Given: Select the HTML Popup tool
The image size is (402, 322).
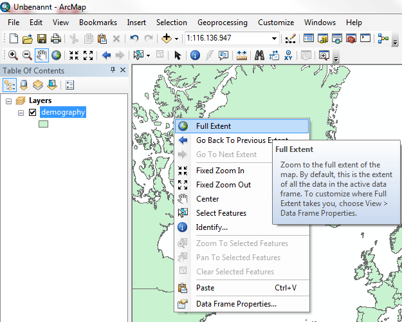Looking at the screenshot, I should 224,55.
